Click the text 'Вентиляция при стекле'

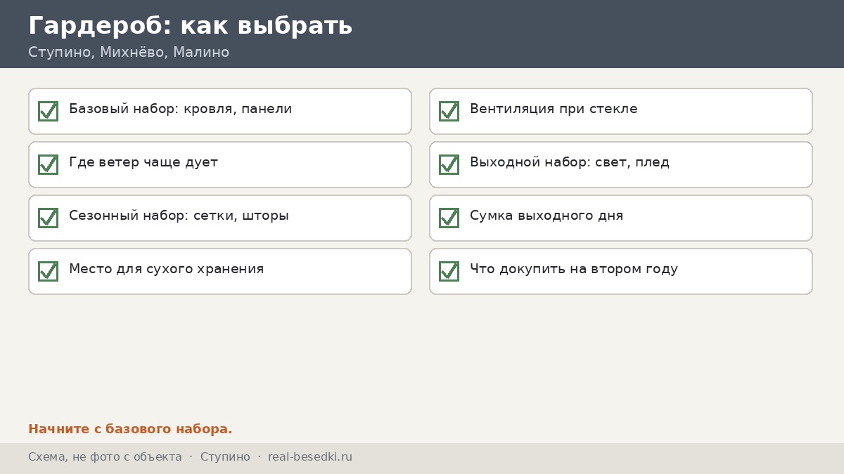pyautogui.click(x=554, y=110)
